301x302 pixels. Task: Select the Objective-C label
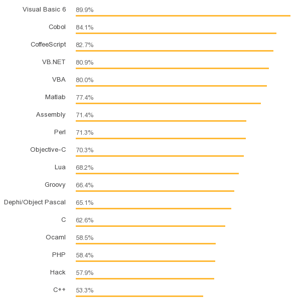tap(48, 150)
